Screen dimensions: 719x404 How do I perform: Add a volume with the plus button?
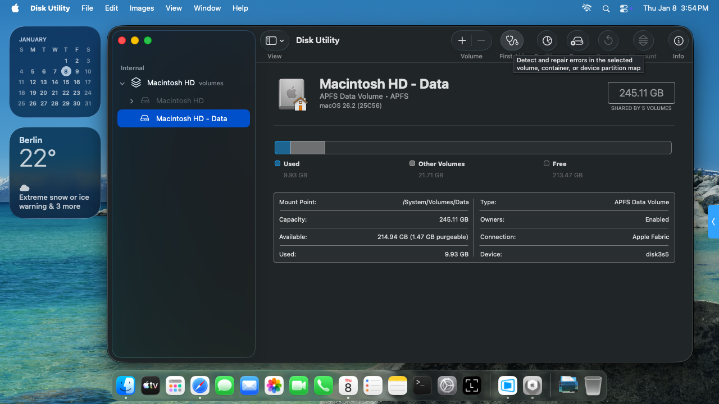click(462, 40)
